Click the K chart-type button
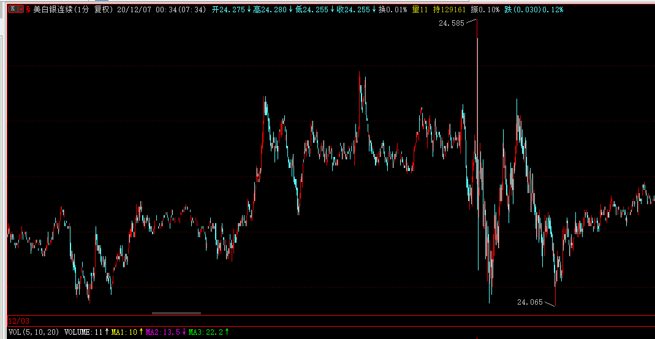Image resolution: width=655 pixels, height=339 pixels. 13,9
